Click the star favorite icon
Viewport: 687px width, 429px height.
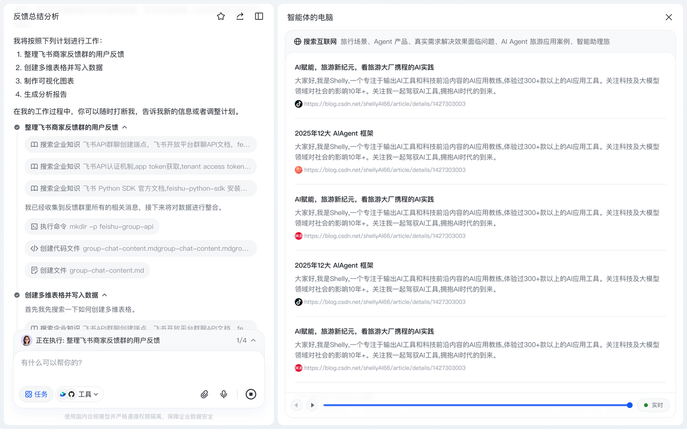221,17
